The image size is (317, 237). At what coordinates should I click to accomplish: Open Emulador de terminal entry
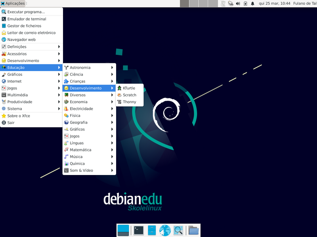click(x=32, y=19)
